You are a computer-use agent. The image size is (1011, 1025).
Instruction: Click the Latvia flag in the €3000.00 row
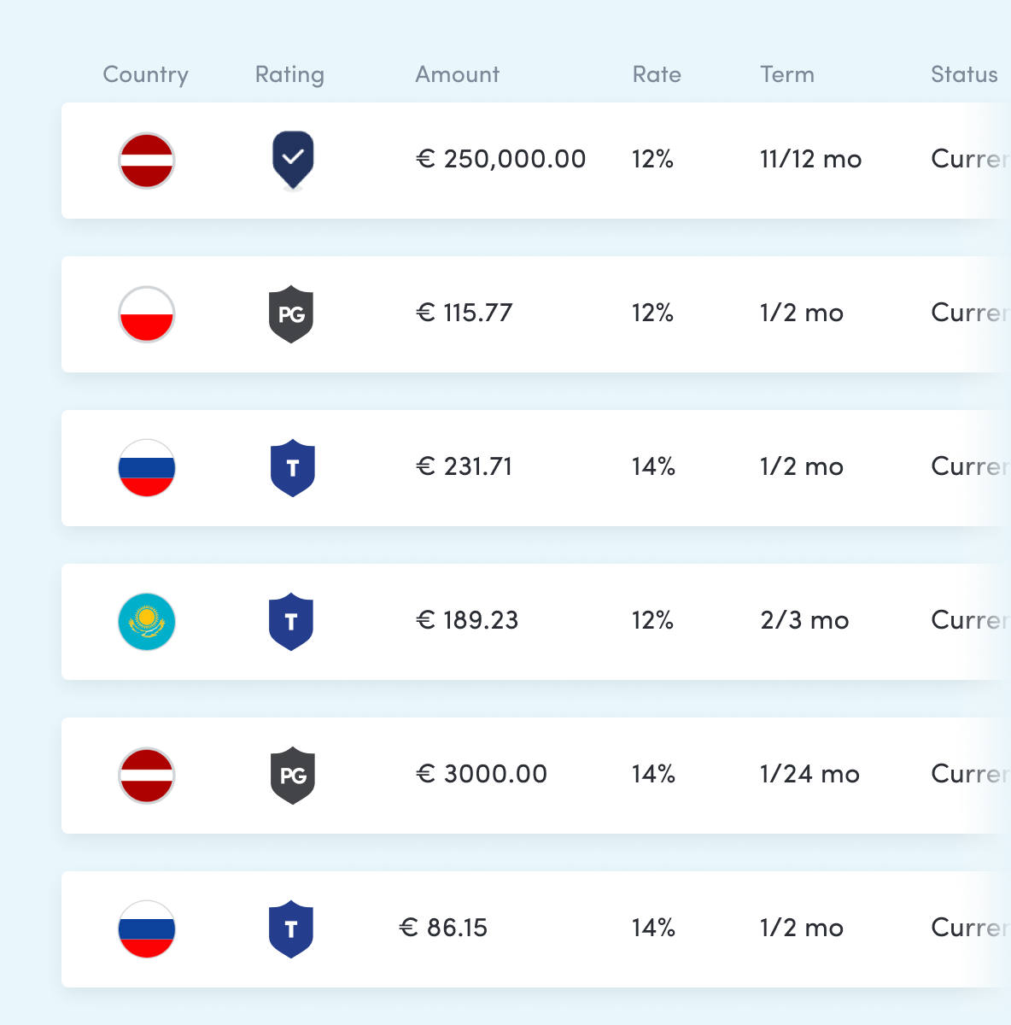(146, 776)
